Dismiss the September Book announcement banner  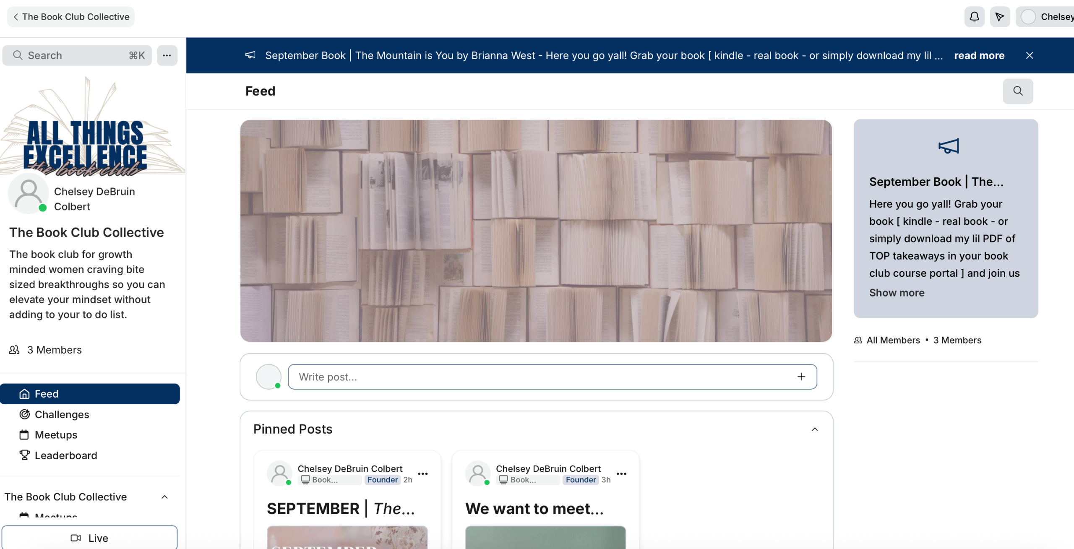tap(1029, 55)
